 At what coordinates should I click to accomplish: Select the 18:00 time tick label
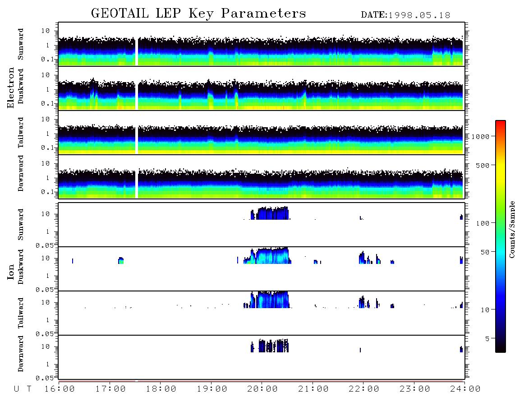(161, 389)
